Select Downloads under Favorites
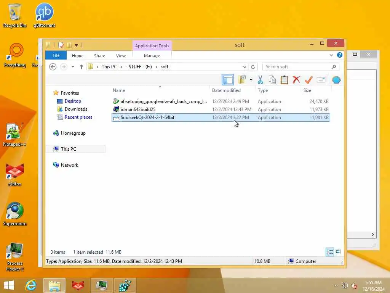 click(76, 109)
